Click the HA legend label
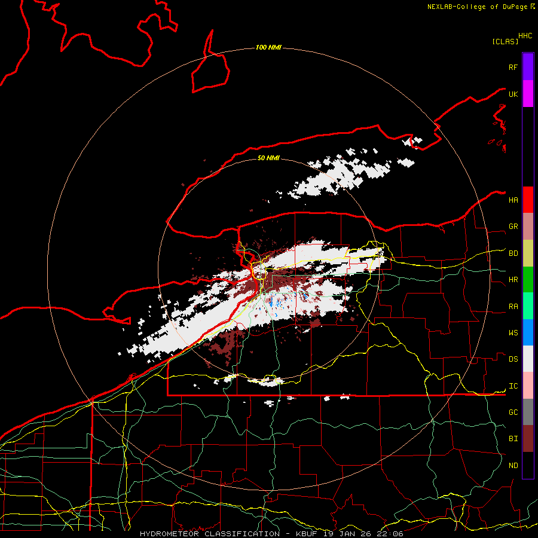The height and width of the screenshot is (538, 538). coord(513,200)
